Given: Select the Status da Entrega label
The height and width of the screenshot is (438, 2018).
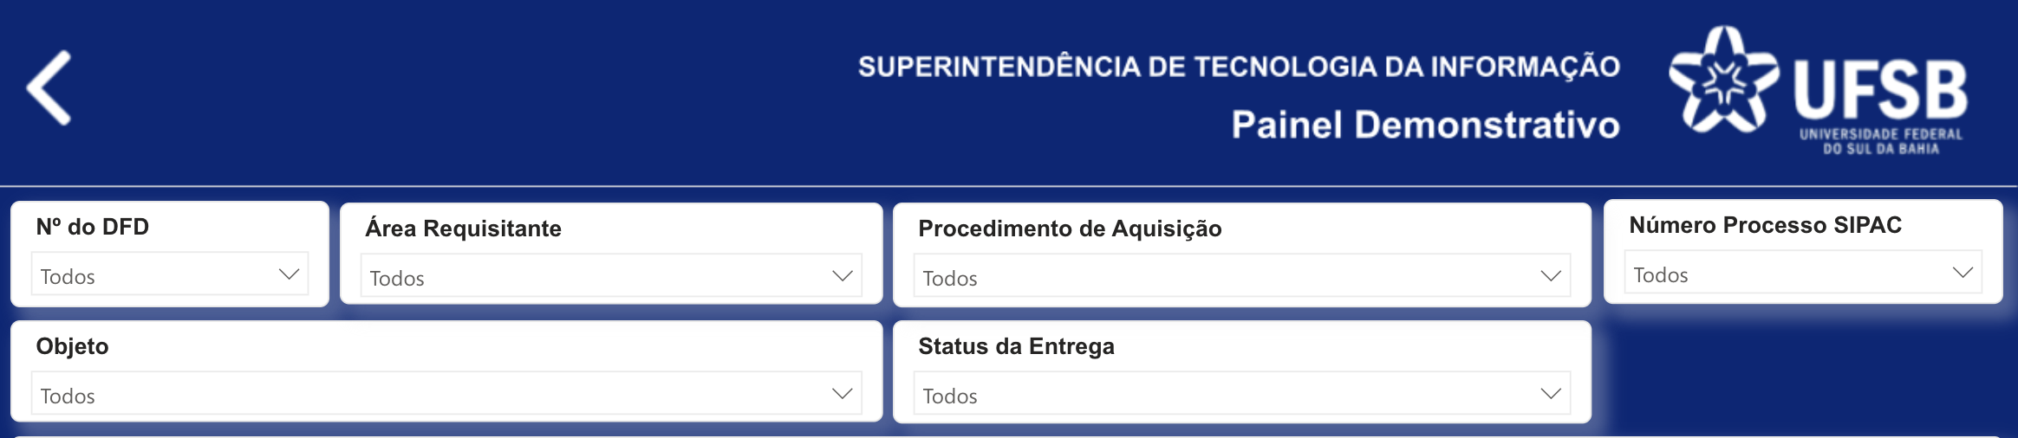Looking at the screenshot, I should [x=1016, y=346].
